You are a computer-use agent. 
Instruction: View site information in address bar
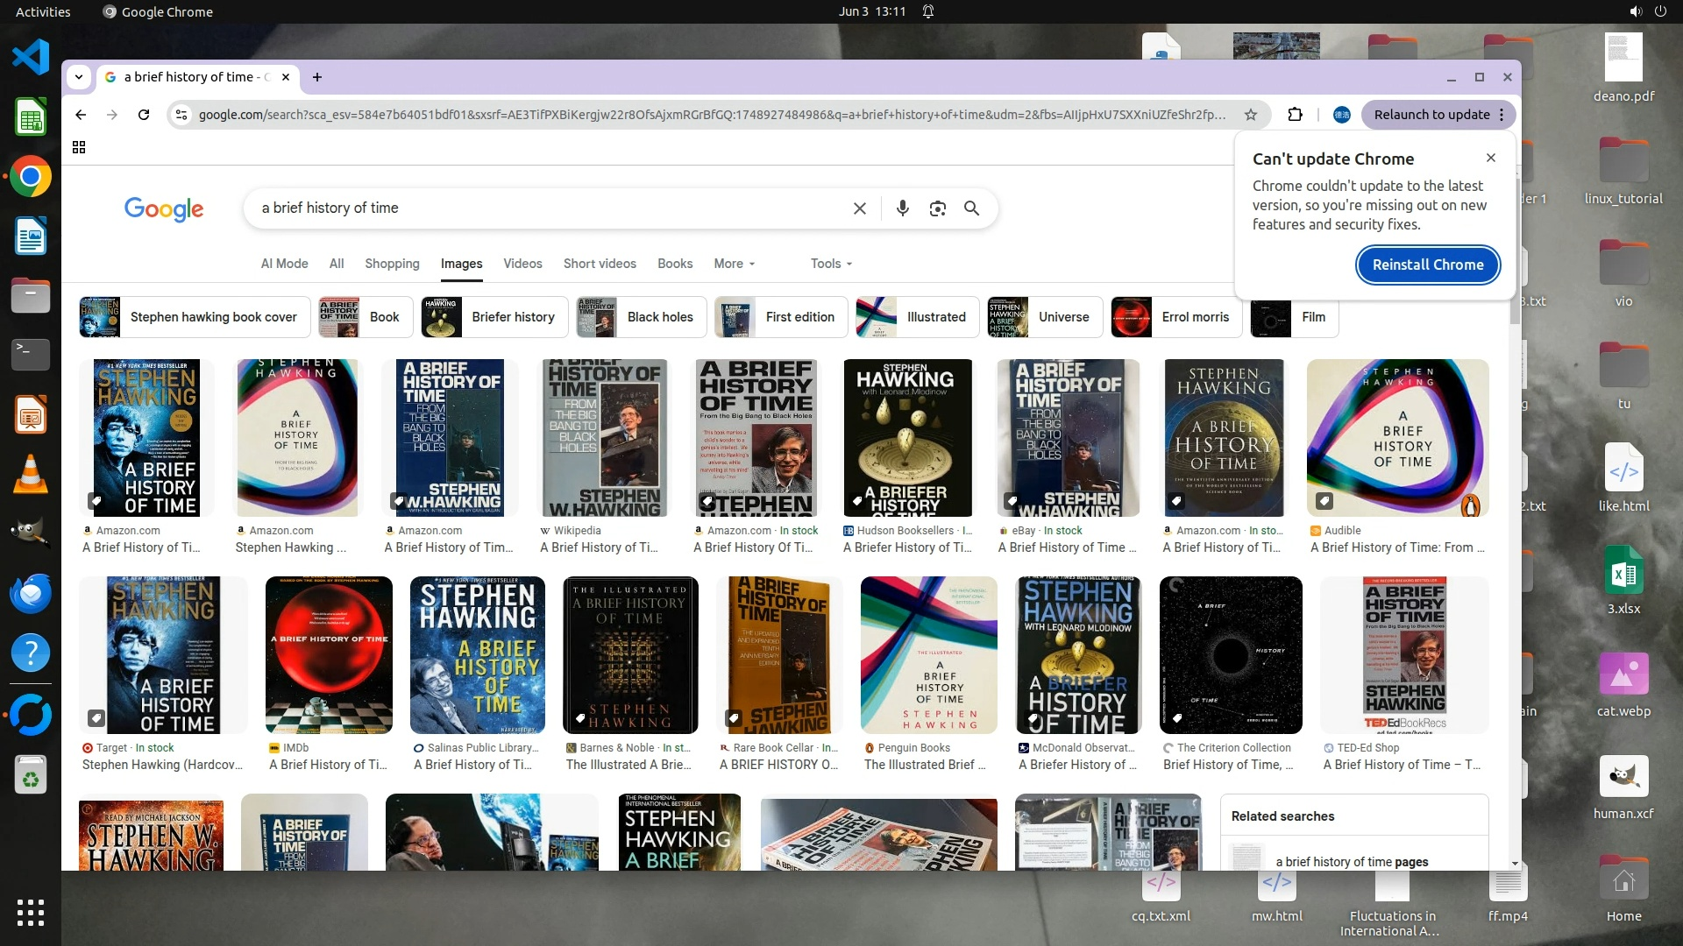[181, 115]
